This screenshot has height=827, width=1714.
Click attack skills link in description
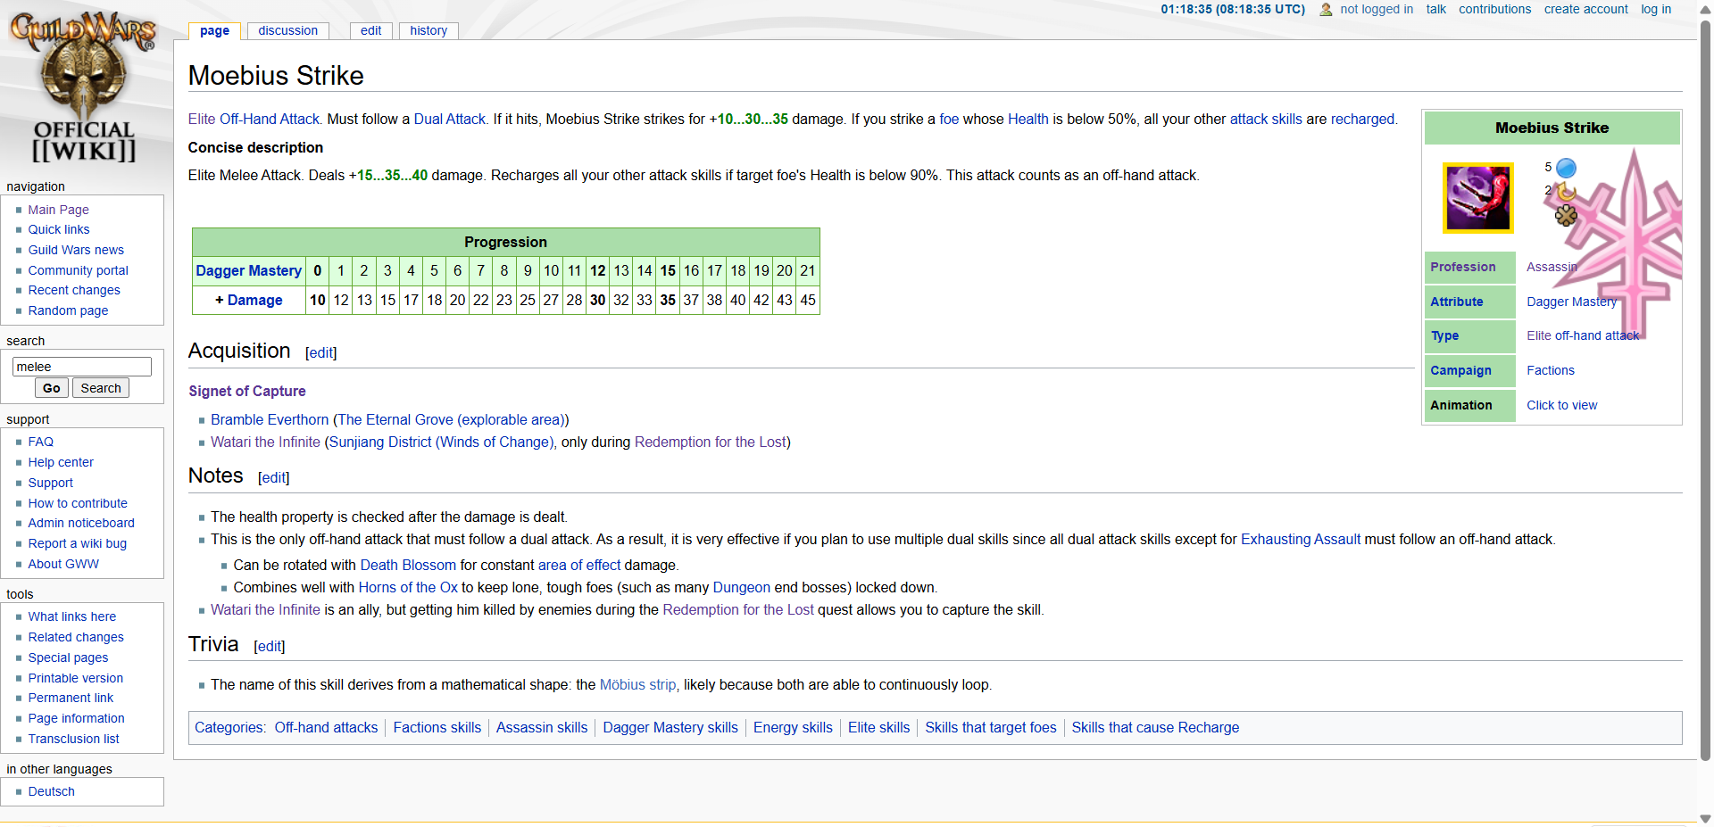pos(1266,119)
